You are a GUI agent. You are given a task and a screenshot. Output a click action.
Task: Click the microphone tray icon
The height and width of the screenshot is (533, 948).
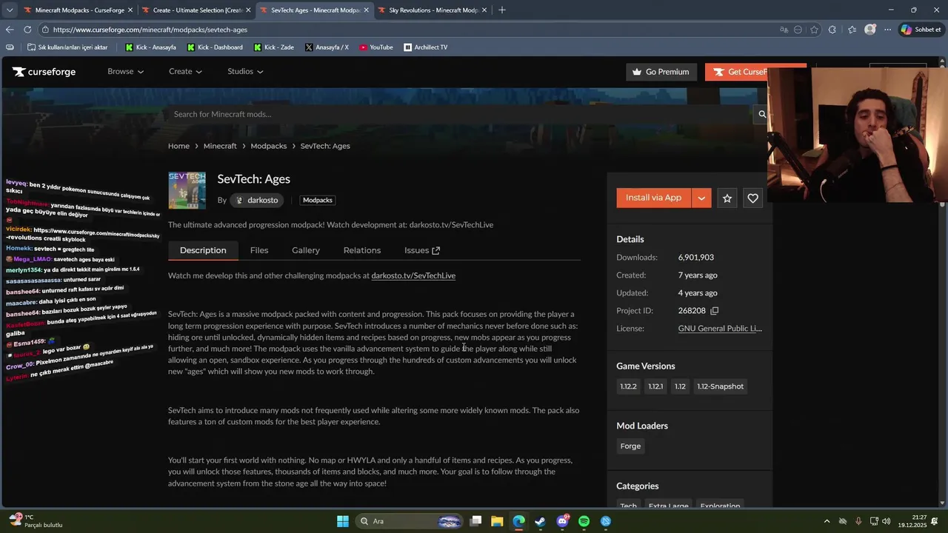[x=858, y=521]
